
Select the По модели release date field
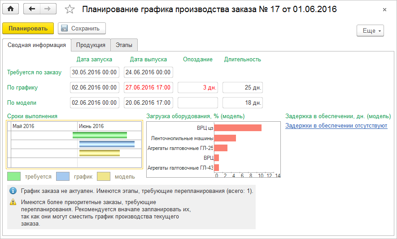tap(148, 102)
